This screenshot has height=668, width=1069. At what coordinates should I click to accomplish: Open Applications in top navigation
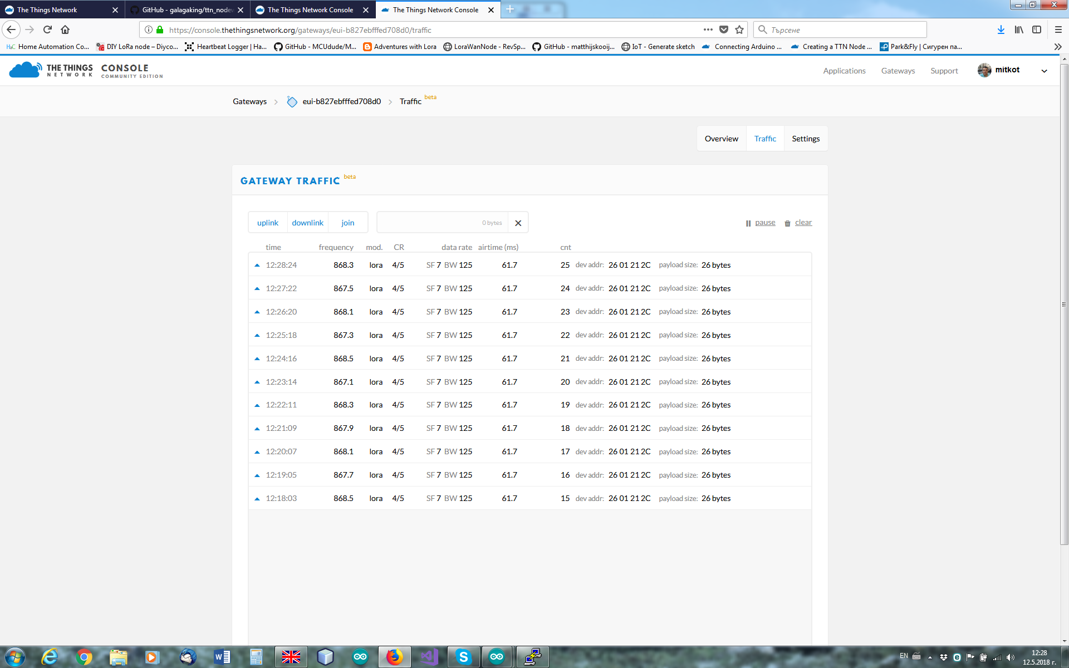click(844, 71)
